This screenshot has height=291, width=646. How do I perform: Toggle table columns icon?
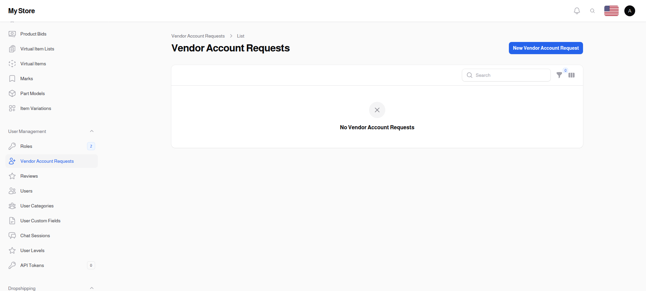572,75
